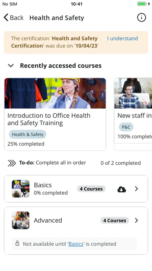
Task: Click the lock icon in Advanced notice
Action: click(x=17, y=243)
